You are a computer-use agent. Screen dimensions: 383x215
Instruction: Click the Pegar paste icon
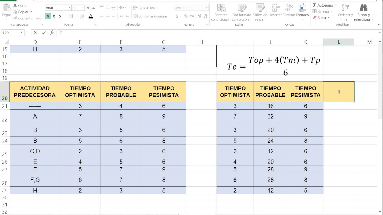coord(6,8)
